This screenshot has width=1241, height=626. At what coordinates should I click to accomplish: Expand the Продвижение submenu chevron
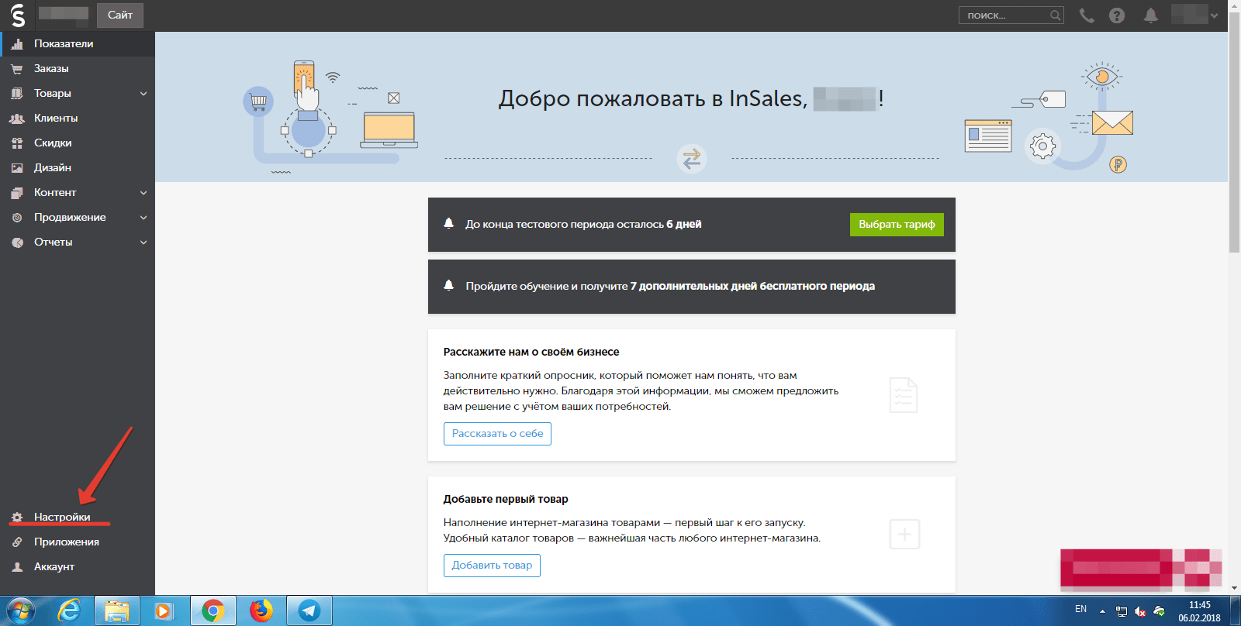[143, 218]
